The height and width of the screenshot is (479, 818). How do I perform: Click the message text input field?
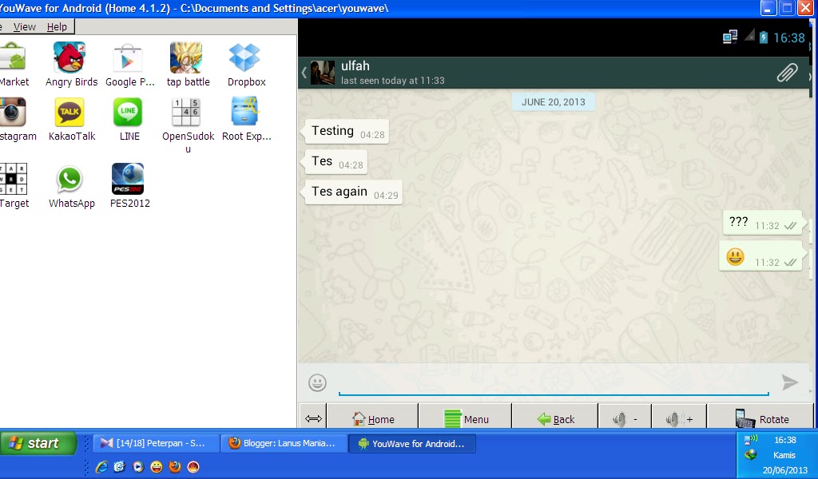pos(554,384)
